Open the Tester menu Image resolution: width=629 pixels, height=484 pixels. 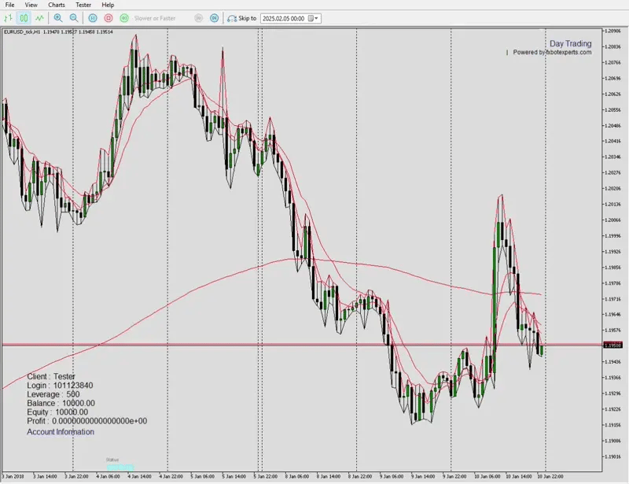[83, 5]
